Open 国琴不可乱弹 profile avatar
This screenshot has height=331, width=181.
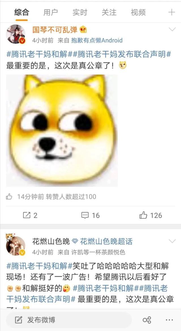point(16,34)
